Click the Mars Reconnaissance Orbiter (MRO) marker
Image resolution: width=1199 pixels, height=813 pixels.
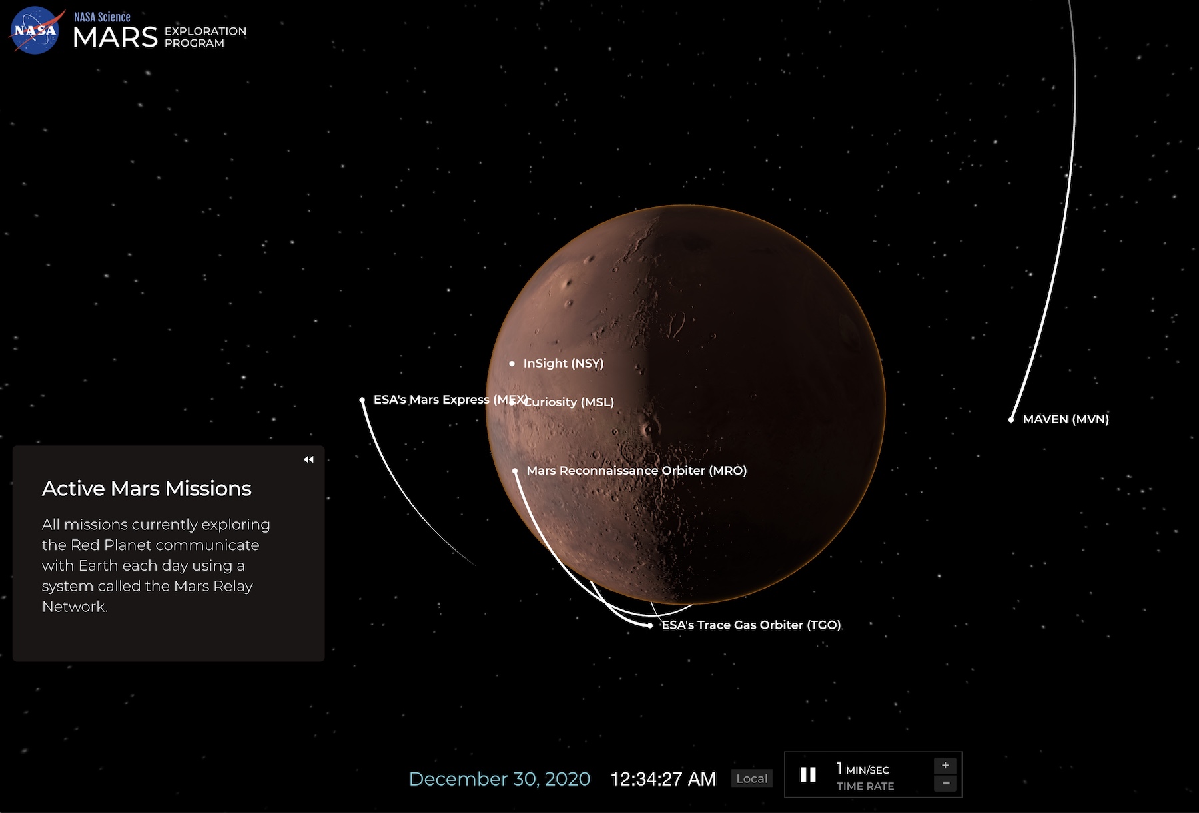tap(515, 471)
